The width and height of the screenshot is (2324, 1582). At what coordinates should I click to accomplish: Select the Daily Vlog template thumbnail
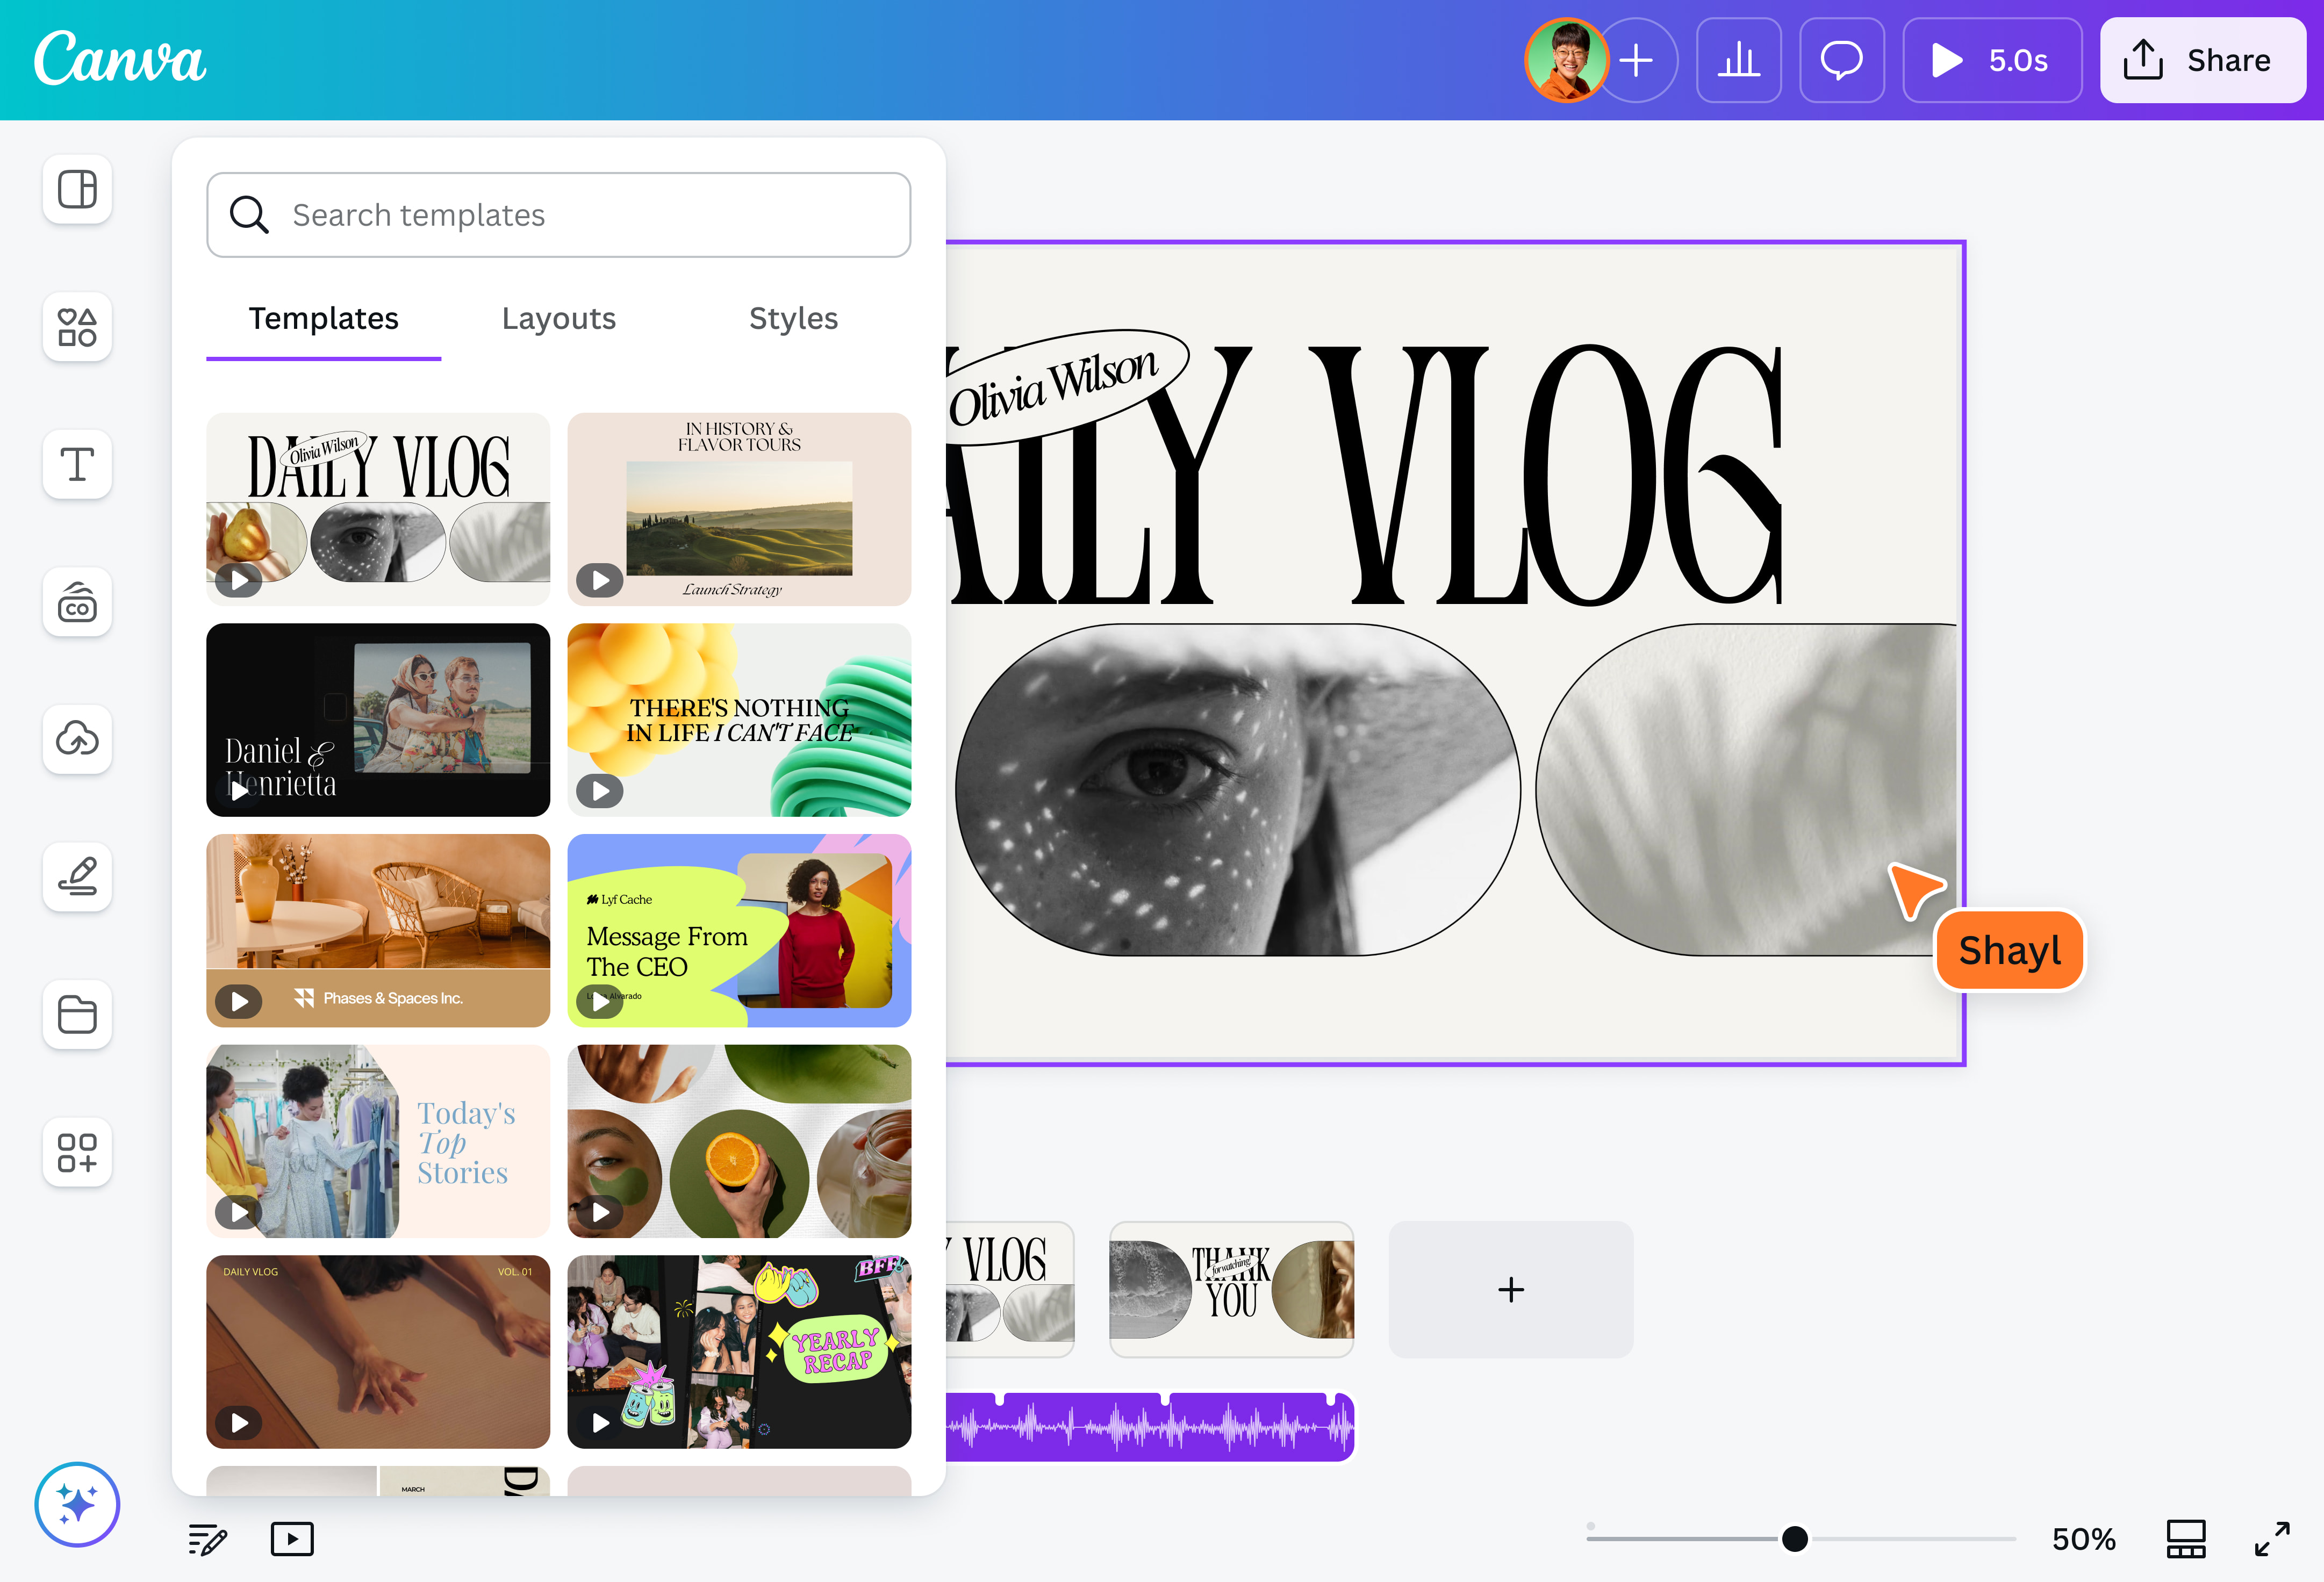pyautogui.click(x=378, y=509)
